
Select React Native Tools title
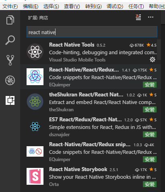(x=72, y=45)
